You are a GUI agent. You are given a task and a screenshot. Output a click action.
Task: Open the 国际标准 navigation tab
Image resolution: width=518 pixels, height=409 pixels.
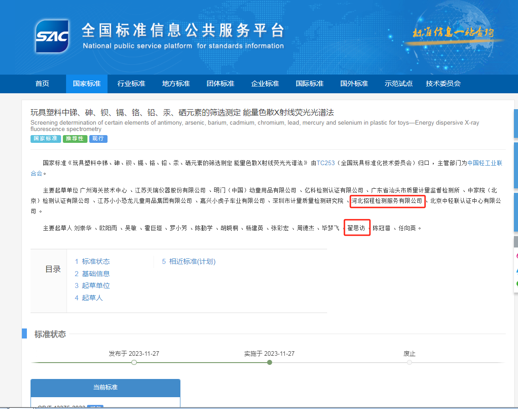(309, 84)
